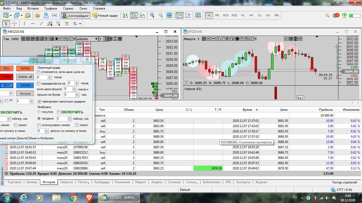Select the equidistant channel tool

click(50, 24)
